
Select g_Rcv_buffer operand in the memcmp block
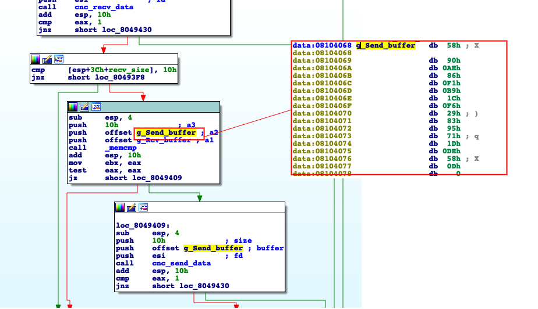(x=163, y=141)
